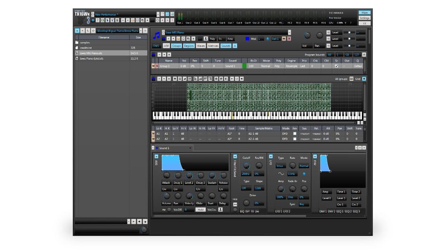
Task: Switch to the Waves tab
Action: (200, 46)
